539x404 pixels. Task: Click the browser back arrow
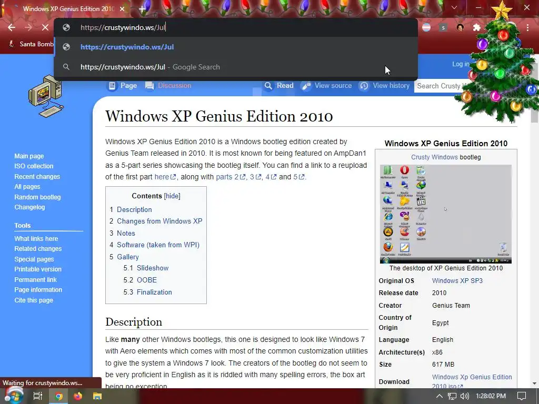click(x=12, y=27)
